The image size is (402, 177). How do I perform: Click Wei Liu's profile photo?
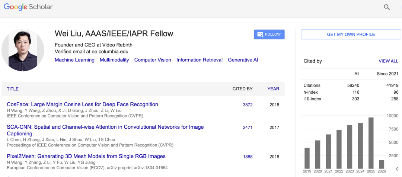pos(23,50)
